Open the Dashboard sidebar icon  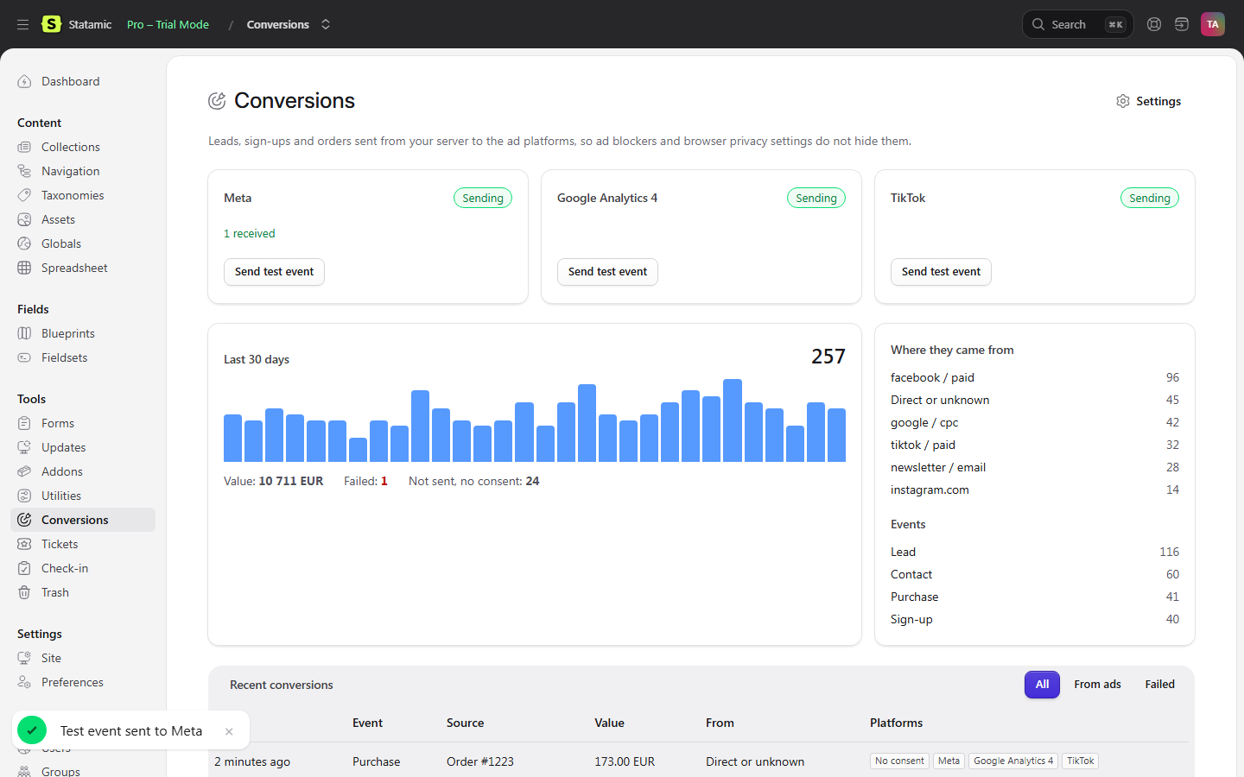coord(24,81)
